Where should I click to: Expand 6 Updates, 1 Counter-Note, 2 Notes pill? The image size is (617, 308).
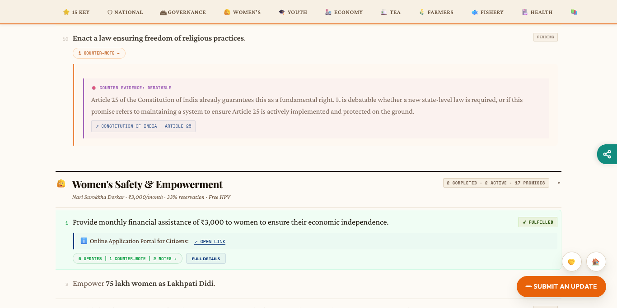pos(127,258)
